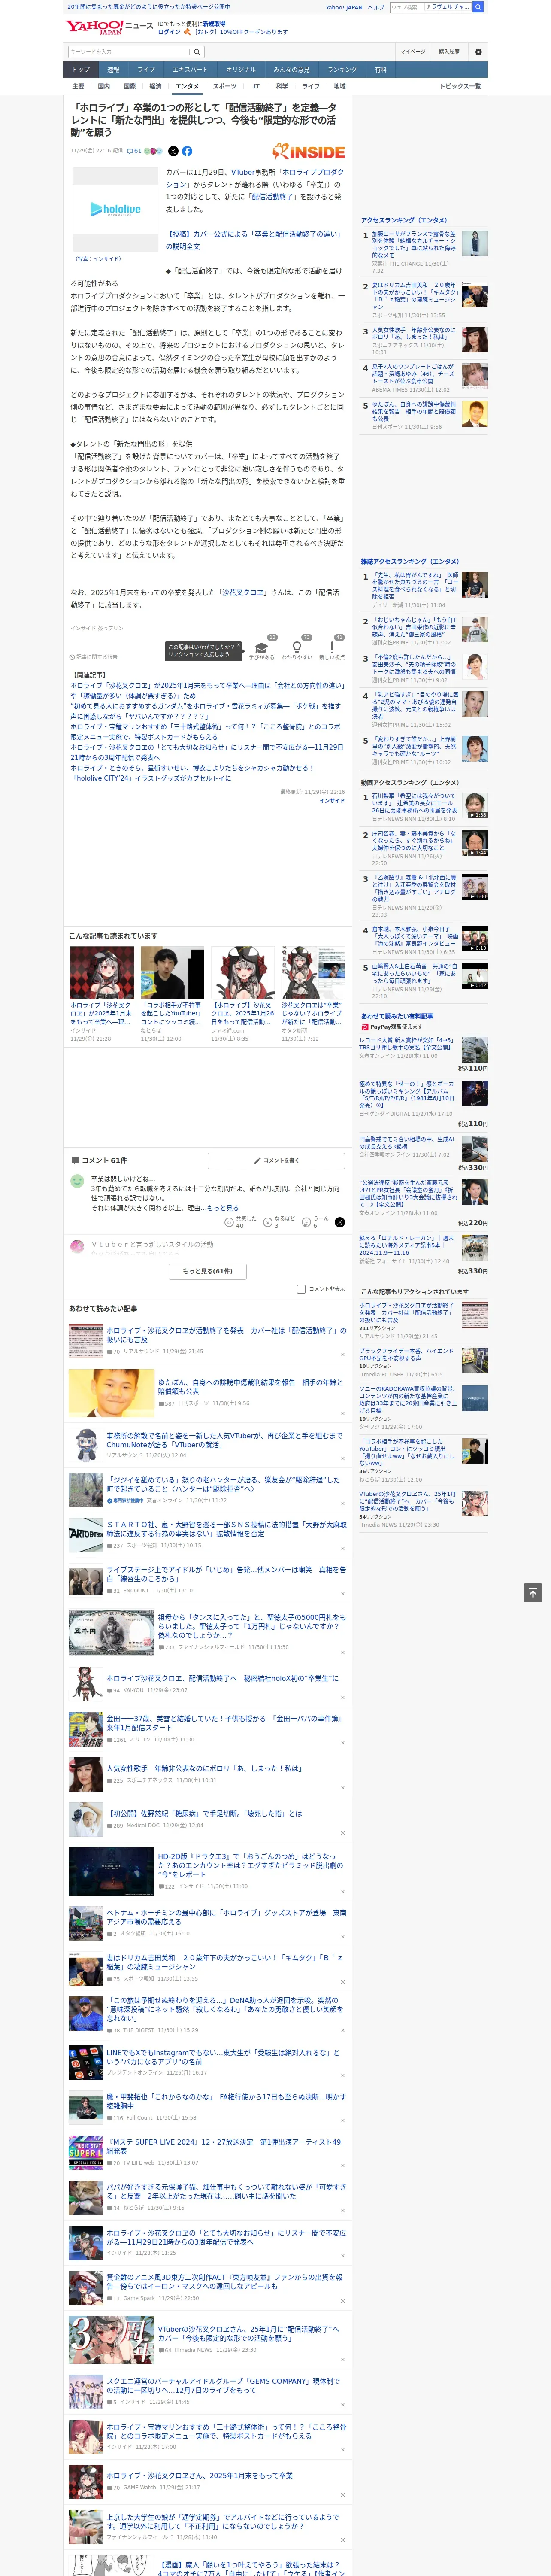
Task: Open HD-2D版「ドラクエ3」article
Action: click(x=250, y=1865)
